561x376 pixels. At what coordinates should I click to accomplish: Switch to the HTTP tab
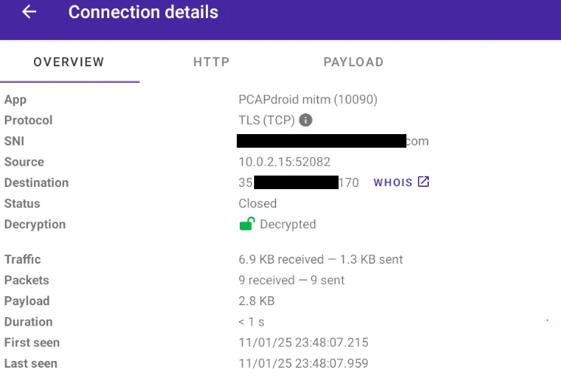click(211, 62)
